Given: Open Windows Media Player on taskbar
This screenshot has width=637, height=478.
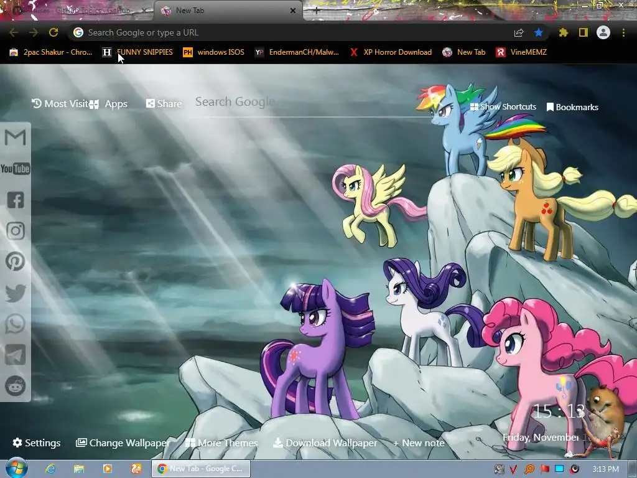Looking at the screenshot, I should click(x=107, y=469).
